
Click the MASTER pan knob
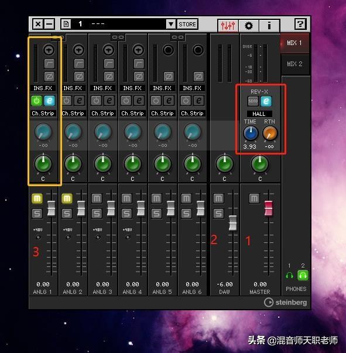pyautogui.click(x=260, y=164)
